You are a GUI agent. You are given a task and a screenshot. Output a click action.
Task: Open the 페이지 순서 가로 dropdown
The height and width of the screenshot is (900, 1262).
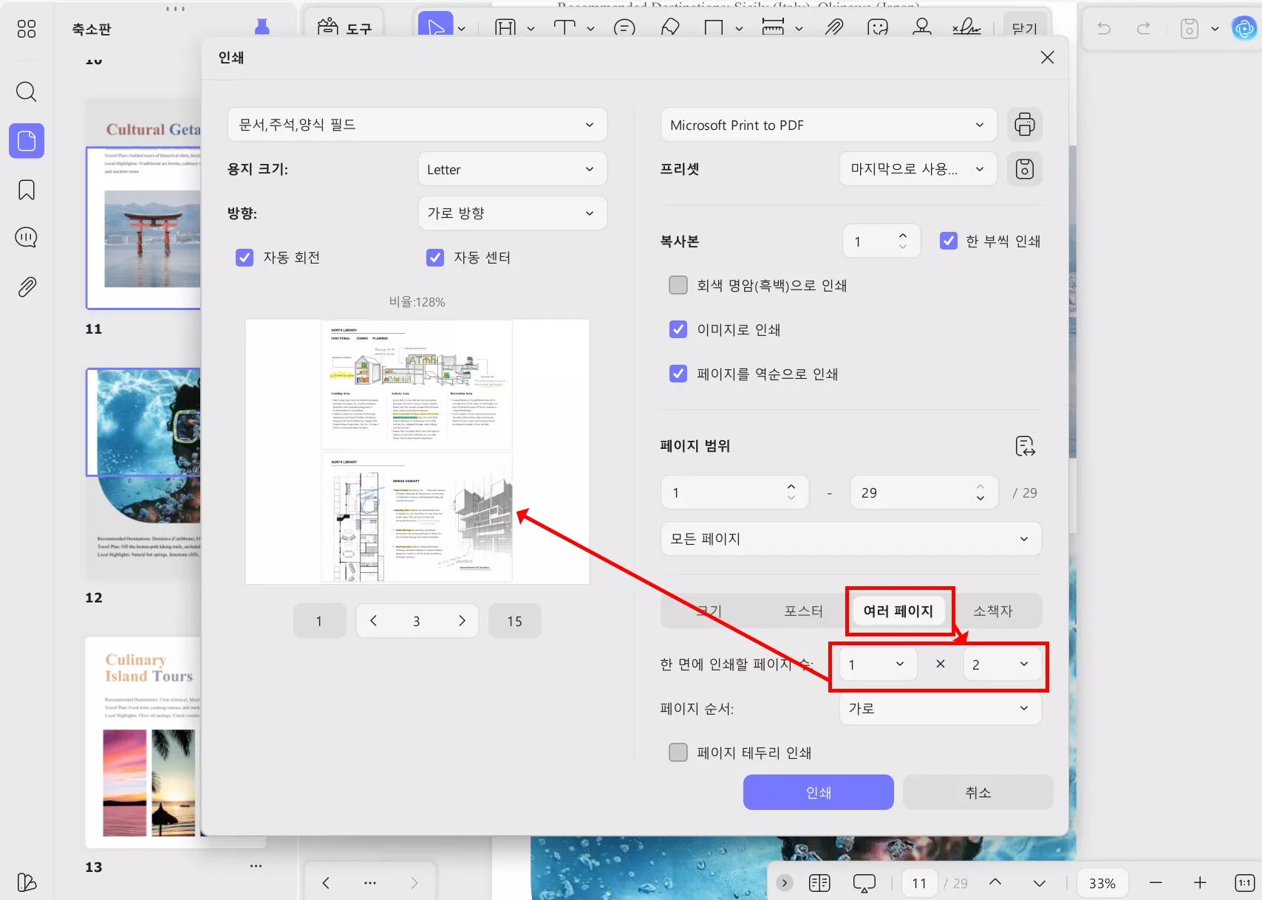[939, 708]
